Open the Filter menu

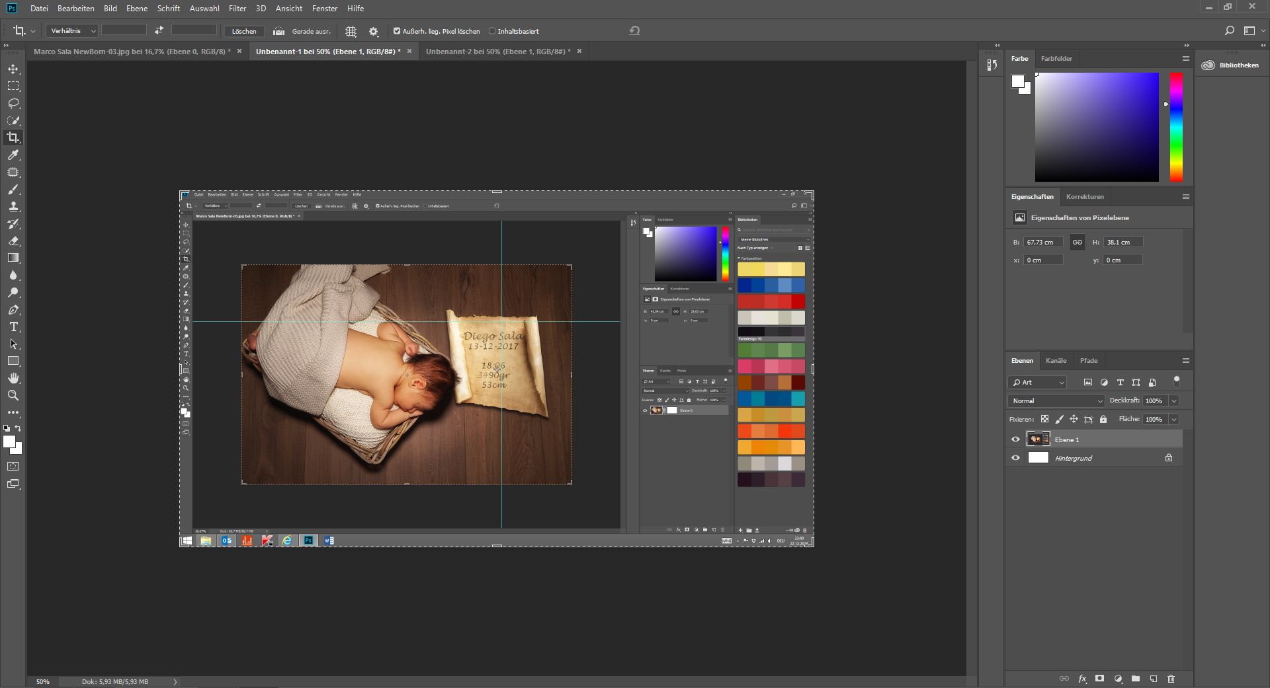tap(237, 9)
